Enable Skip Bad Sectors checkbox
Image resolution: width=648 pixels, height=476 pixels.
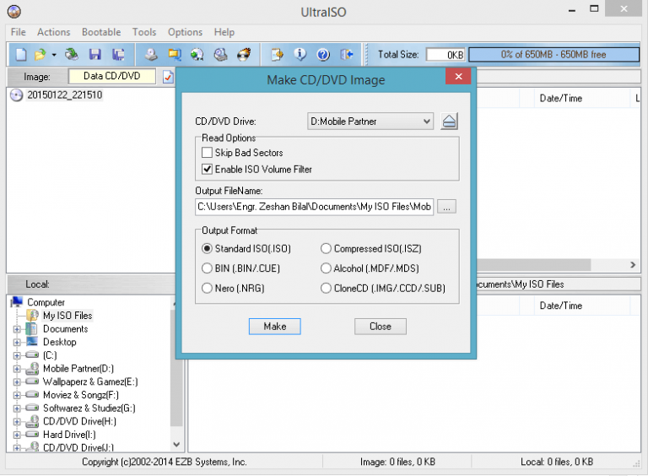coord(207,153)
